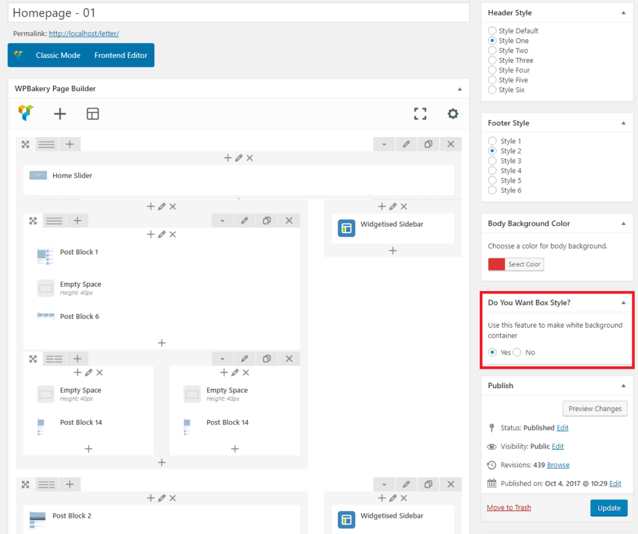Collapse the Header Style panel
638x534 pixels.
[x=624, y=12]
